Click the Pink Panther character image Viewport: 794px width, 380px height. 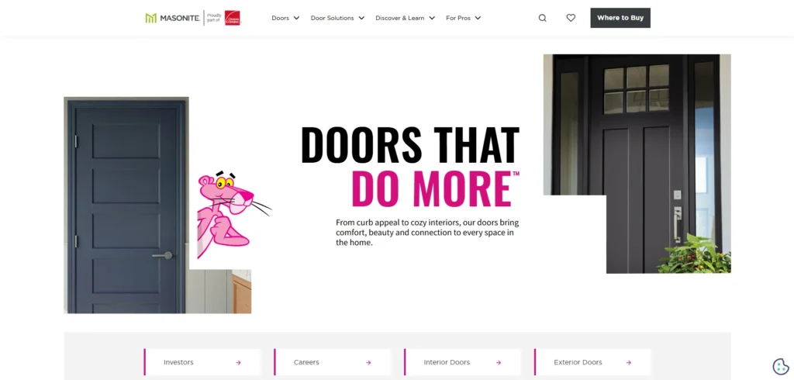pyautogui.click(x=233, y=216)
